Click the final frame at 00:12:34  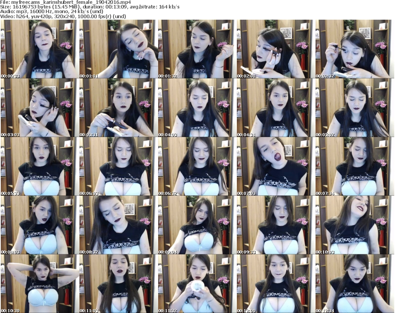(355, 284)
